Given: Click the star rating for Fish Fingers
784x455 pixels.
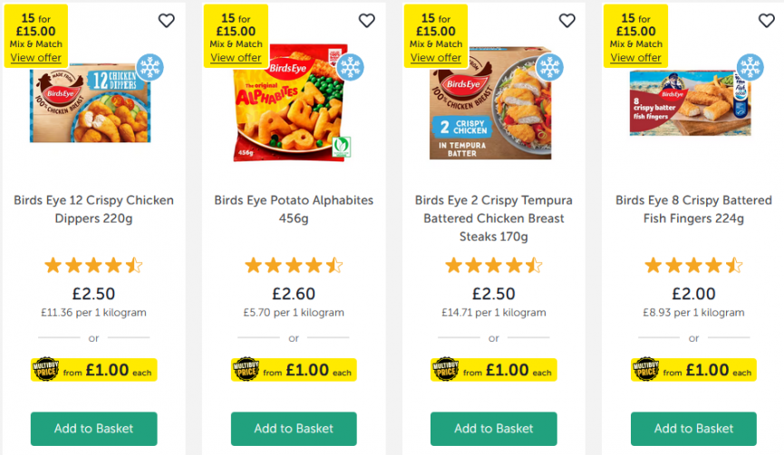Looking at the screenshot, I should (693, 266).
